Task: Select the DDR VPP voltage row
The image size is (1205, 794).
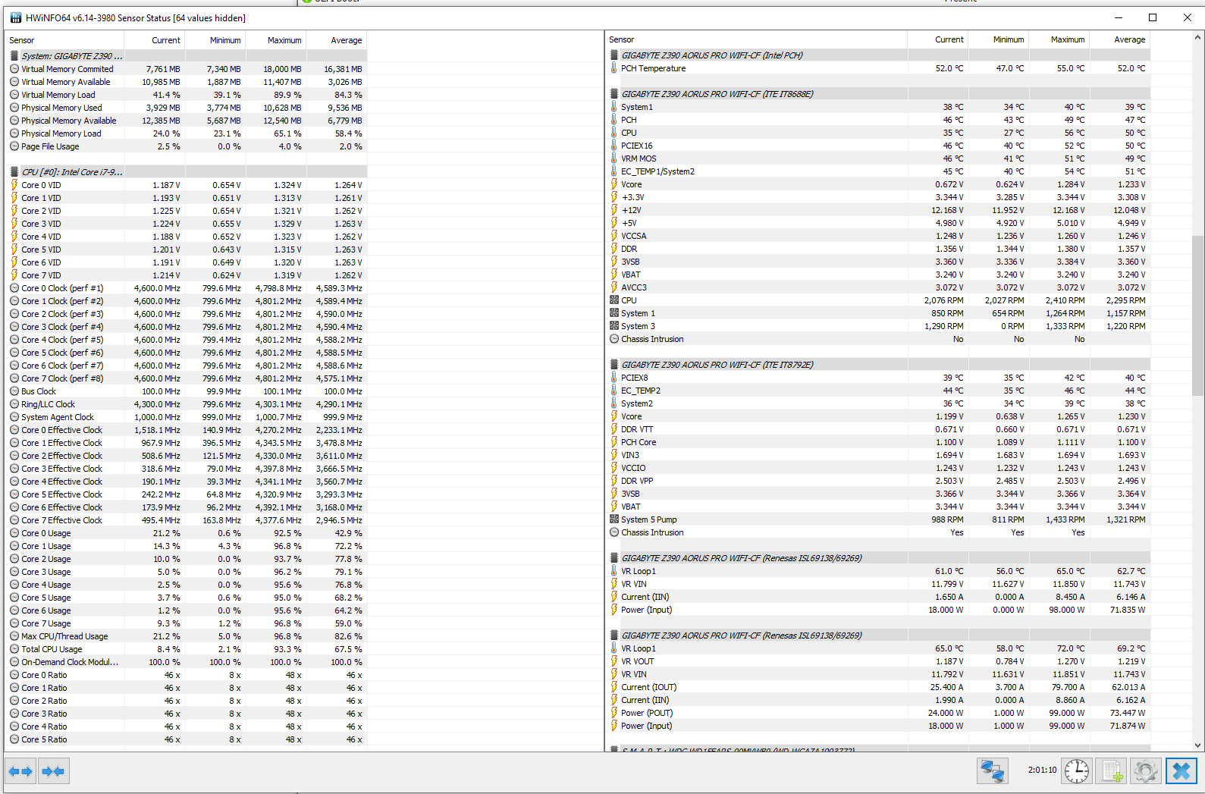Action: point(878,481)
